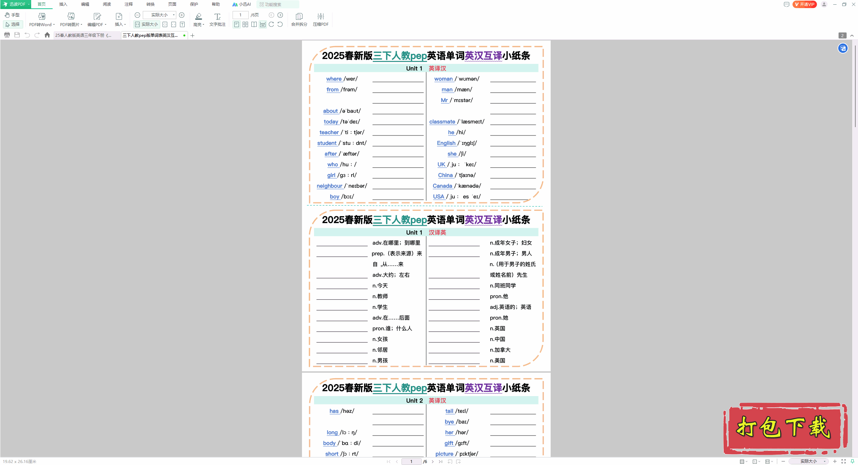858x465 pixels.
Task: Rotate page counterclockwise
Action: (280, 24)
